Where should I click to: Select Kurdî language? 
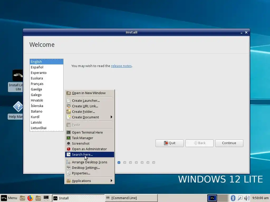click(x=46, y=117)
